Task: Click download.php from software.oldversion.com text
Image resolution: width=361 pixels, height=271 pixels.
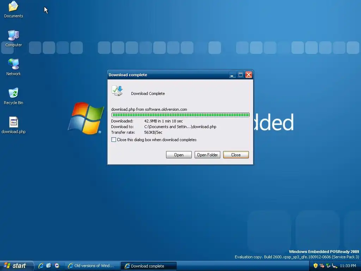Action: pos(149,109)
